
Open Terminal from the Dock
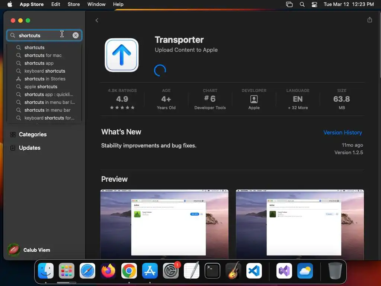[x=212, y=271]
